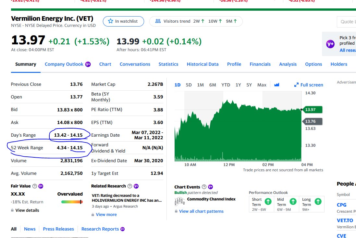Click the purple Y+ circle in the research promo

click(330, 44)
